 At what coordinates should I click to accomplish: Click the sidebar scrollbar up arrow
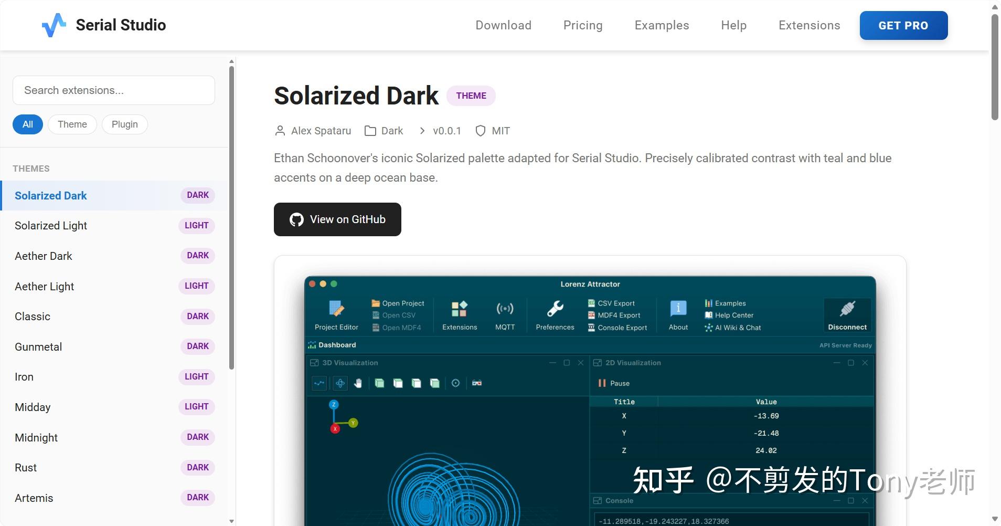click(x=232, y=61)
